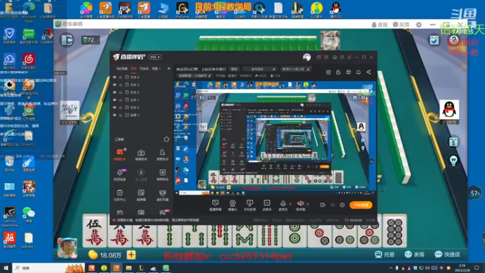Toggle the lock on the 文本 3 layer

(x=121, y=85)
